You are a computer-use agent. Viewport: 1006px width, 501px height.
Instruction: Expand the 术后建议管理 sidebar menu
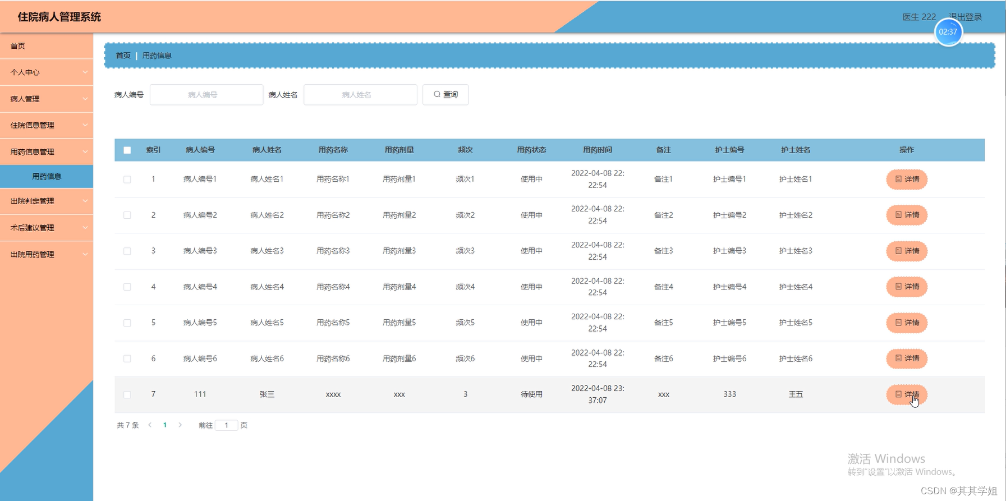coord(47,228)
